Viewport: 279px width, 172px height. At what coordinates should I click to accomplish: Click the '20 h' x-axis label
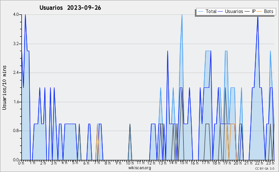pos(238,163)
